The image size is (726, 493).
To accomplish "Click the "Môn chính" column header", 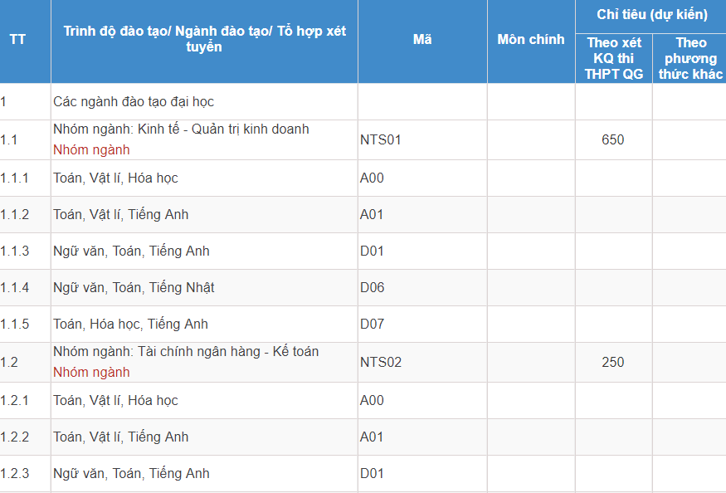I will pyautogui.click(x=531, y=40).
